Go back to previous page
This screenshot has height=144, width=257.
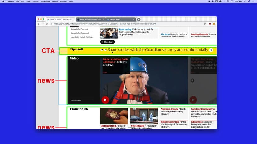point(39,24)
